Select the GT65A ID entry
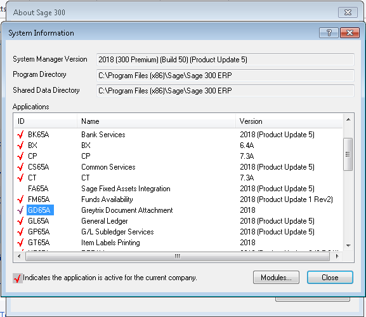 39,243
